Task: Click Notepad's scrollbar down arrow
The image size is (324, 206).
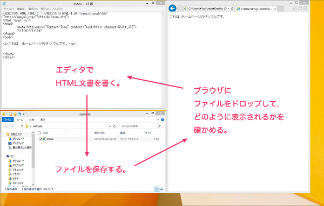Action: (x=163, y=106)
